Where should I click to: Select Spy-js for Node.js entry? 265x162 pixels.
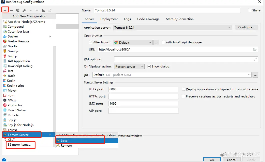28,125
